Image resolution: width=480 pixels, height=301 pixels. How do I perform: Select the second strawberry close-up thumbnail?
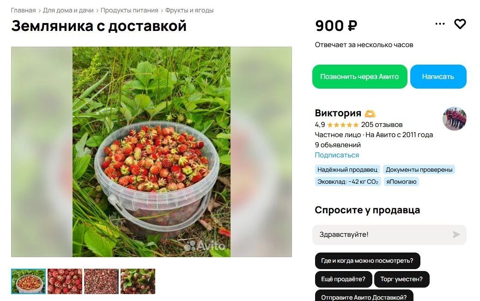pyautogui.click(x=65, y=282)
